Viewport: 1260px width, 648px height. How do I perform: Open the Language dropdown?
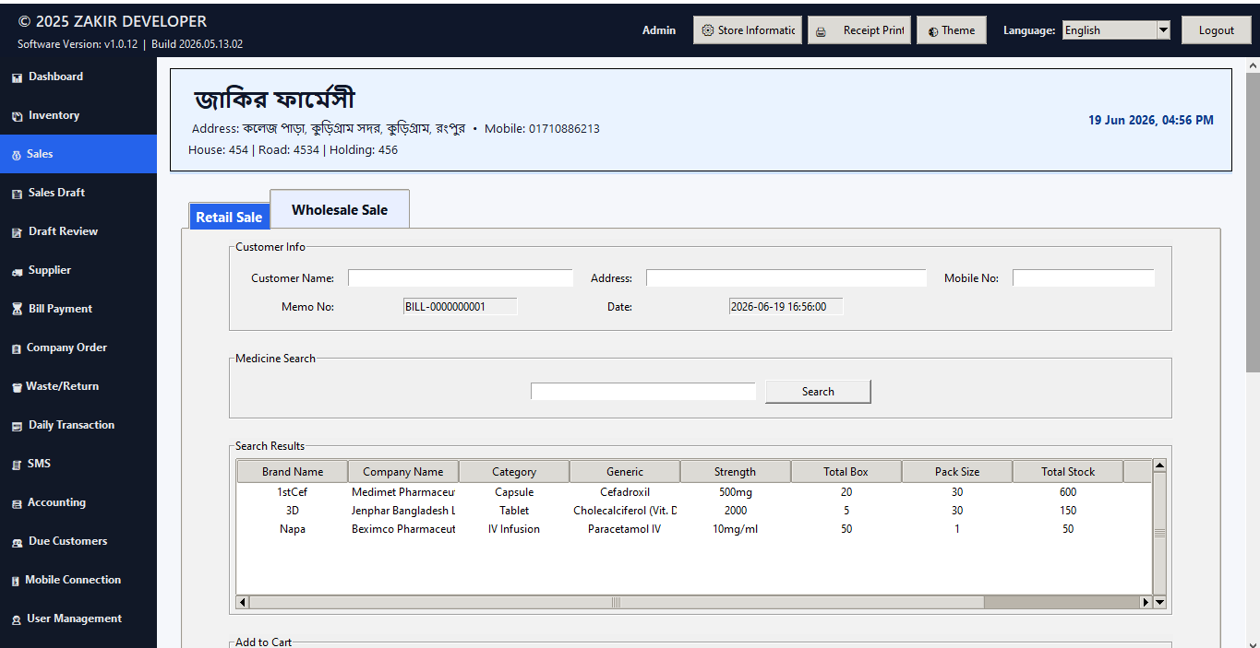pos(1116,30)
